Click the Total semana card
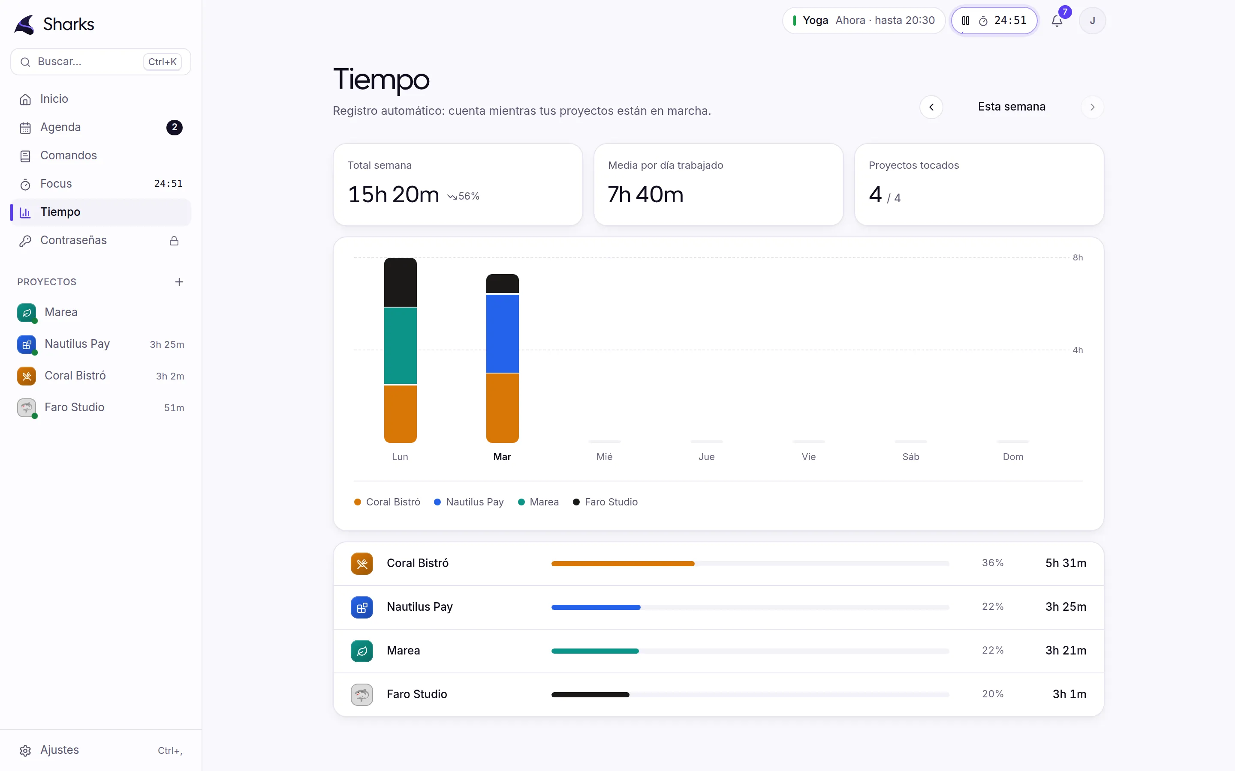The height and width of the screenshot is (771, 1235). tap(458, 184)
